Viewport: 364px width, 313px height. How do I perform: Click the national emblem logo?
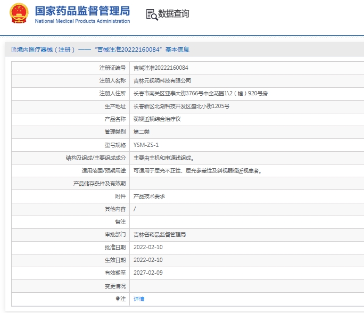[19, 13]
